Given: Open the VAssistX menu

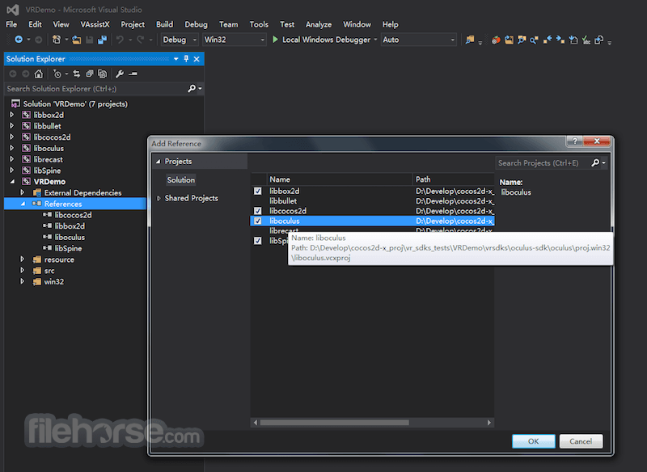Looking at the screenshot, I should coord(95,24).
